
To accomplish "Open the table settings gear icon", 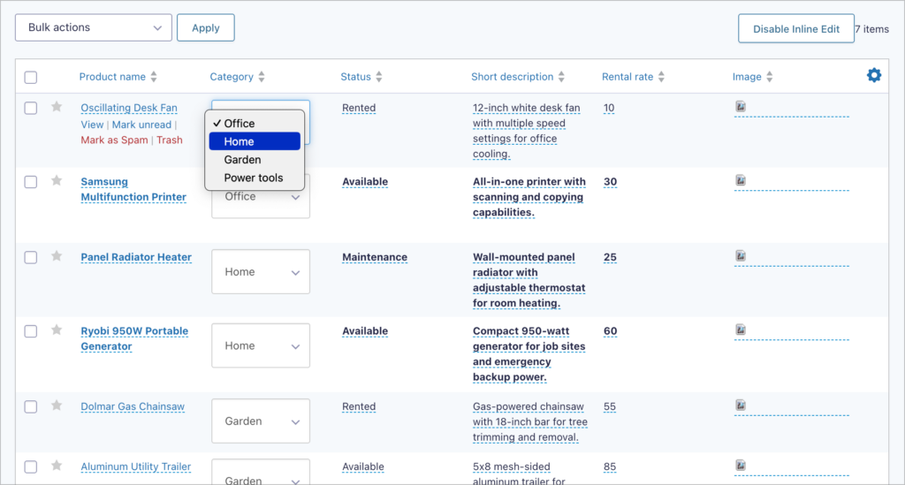I will coord(874,75).
